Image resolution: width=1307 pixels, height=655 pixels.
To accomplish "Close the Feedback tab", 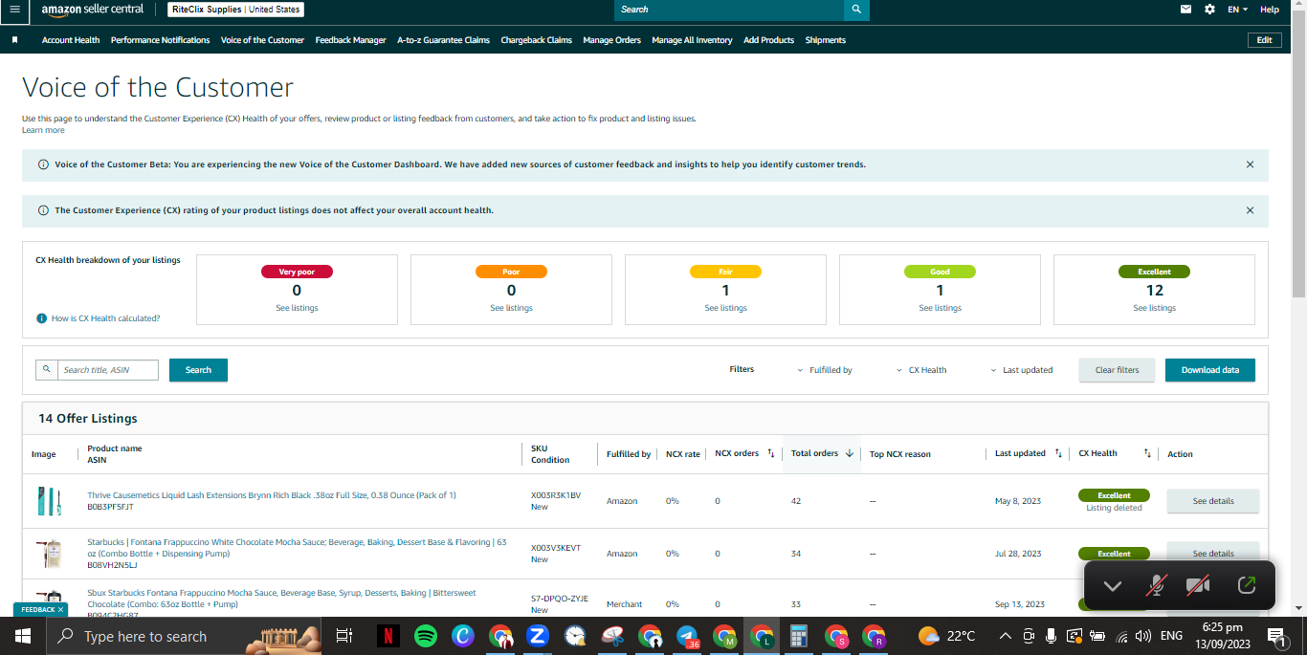I will [x=60, y=609].
